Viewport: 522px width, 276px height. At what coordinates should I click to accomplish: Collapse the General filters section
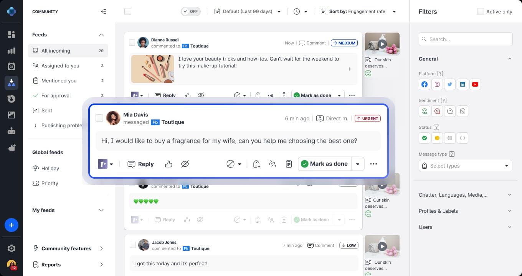tap(510, 59)
